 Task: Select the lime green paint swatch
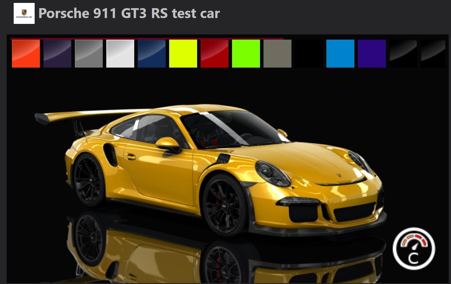click(246, 54)
